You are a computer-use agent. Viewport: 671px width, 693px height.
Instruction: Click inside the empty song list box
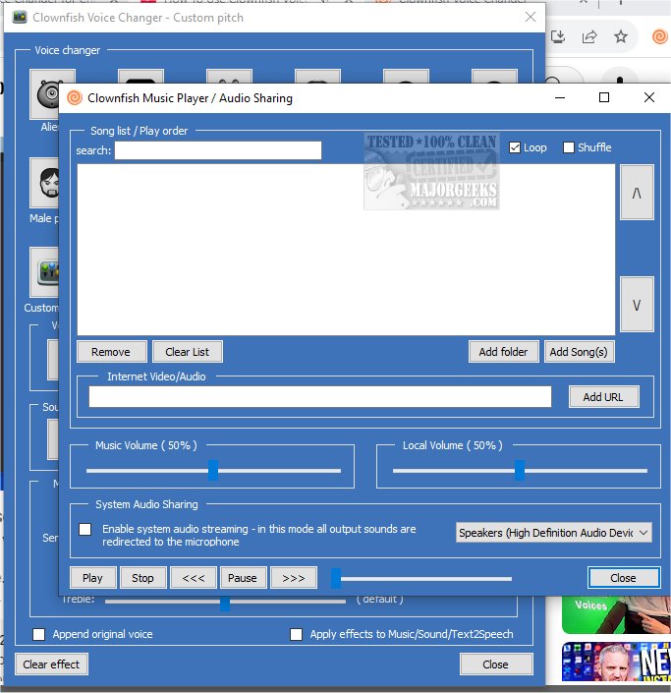346,250
